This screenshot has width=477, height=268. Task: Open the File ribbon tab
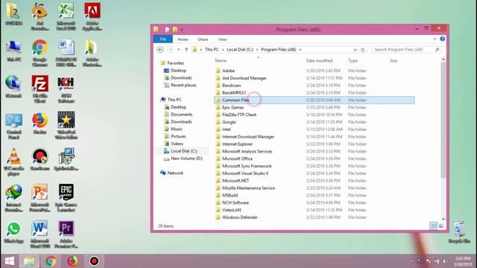coord(163,39)
